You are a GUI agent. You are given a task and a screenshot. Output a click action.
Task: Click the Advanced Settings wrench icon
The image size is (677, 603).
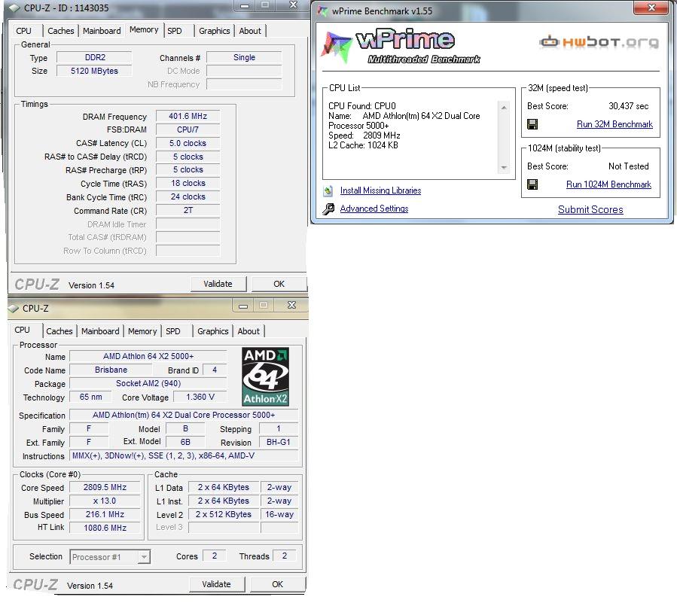(328, 209)
